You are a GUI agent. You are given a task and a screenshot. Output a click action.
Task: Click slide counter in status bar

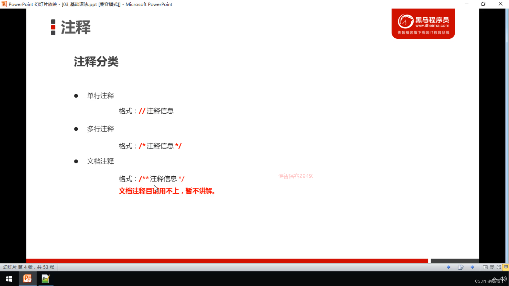pos(29,267)
